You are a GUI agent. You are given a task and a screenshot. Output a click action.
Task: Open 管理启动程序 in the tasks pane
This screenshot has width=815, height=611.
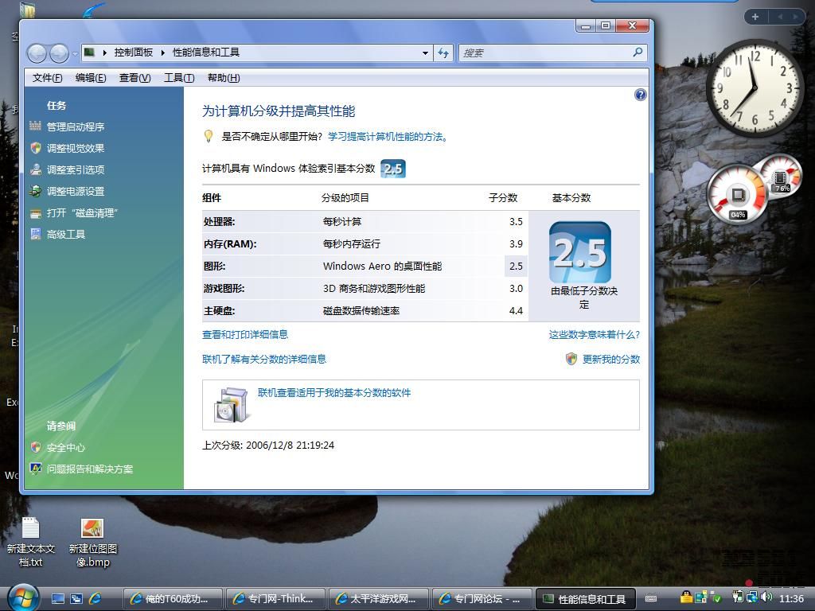point(76,127)
